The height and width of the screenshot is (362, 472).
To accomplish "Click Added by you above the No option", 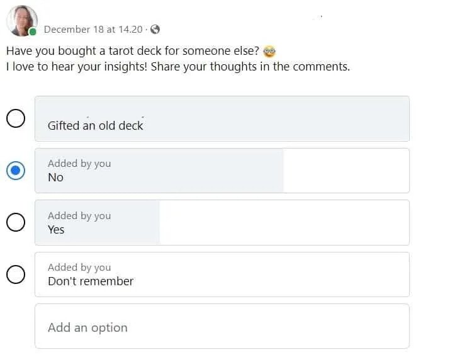I will pos(79,164).
